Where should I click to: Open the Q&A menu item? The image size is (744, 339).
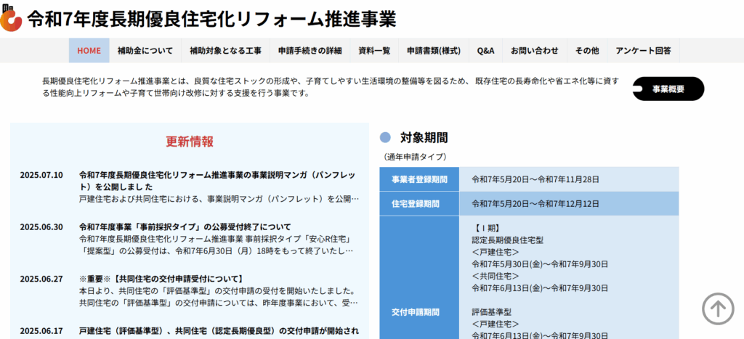[486, 50]
